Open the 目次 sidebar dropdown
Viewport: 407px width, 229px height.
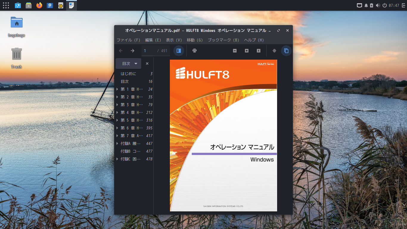click(x=128, y=64)
